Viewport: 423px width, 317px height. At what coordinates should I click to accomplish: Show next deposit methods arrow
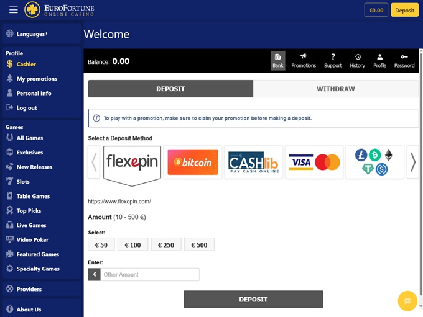click(413, 162)
